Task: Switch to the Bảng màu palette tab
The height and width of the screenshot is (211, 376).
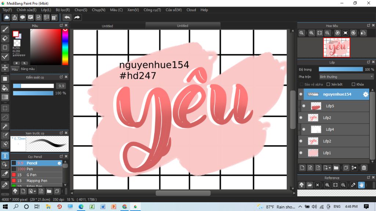Action: [28, 69]
